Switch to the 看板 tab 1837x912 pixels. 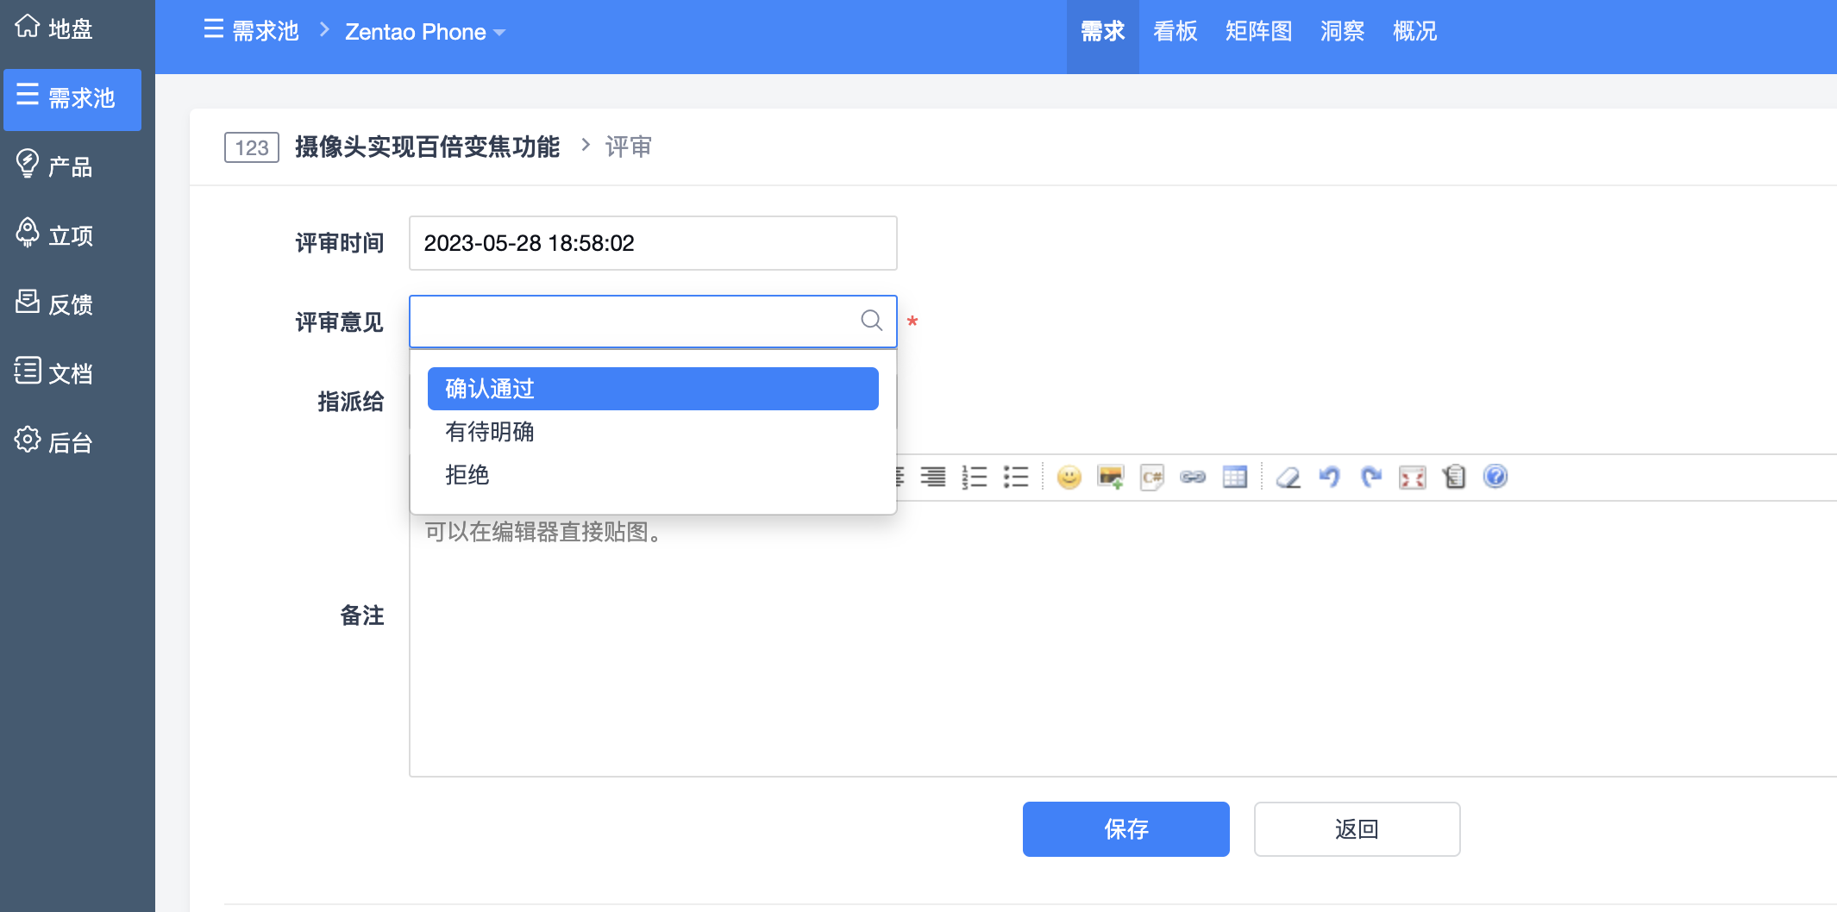coord(1175,32)
